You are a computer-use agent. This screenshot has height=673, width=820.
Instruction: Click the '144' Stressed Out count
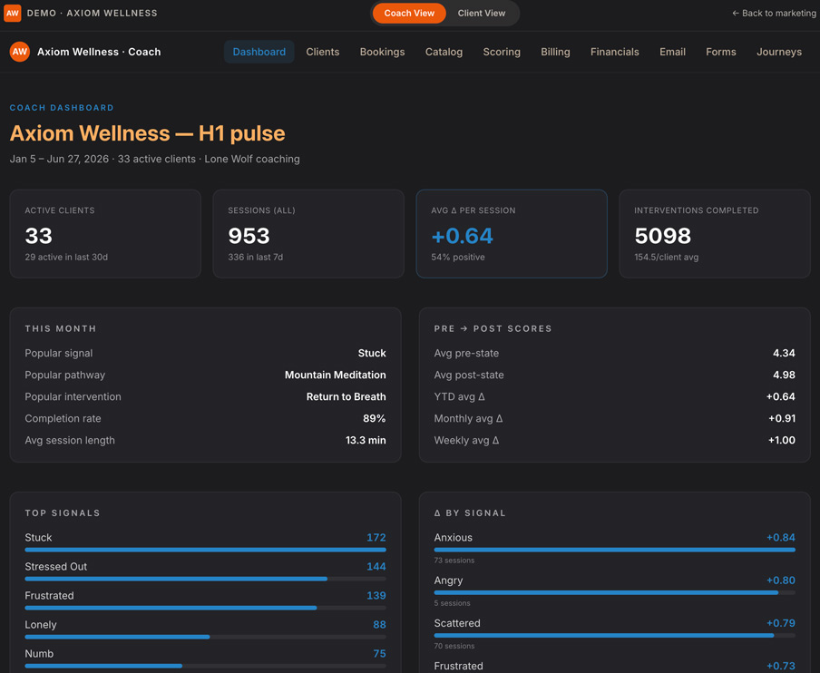(x=376, y=566)
